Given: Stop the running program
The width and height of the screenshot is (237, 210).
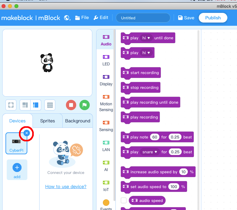Looking at the screenshot, I should coord(71,105).
